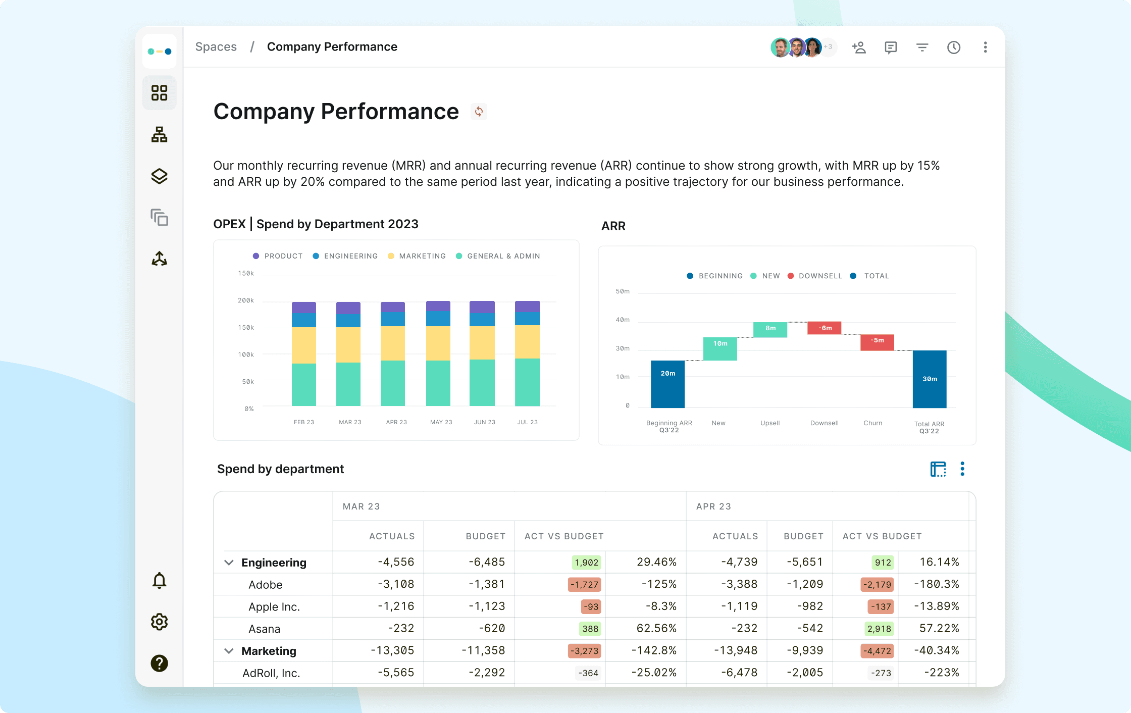Screen dimensions: 1131x713
Task: Click the third collaborator avatar
Action: coord(813,47)
